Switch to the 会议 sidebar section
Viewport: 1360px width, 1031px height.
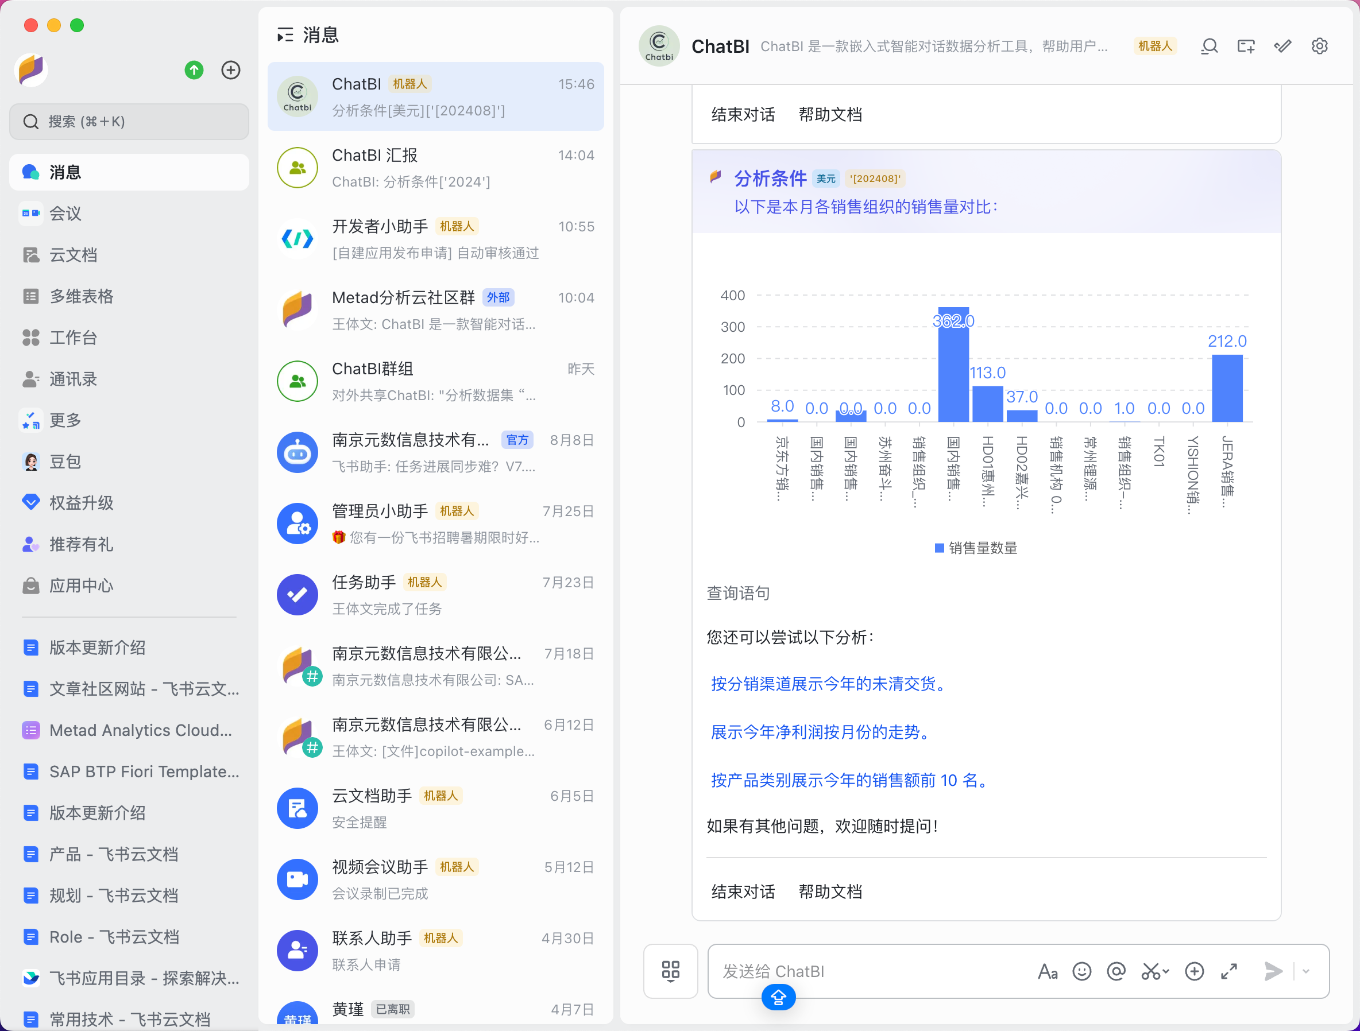click(64, 213)
